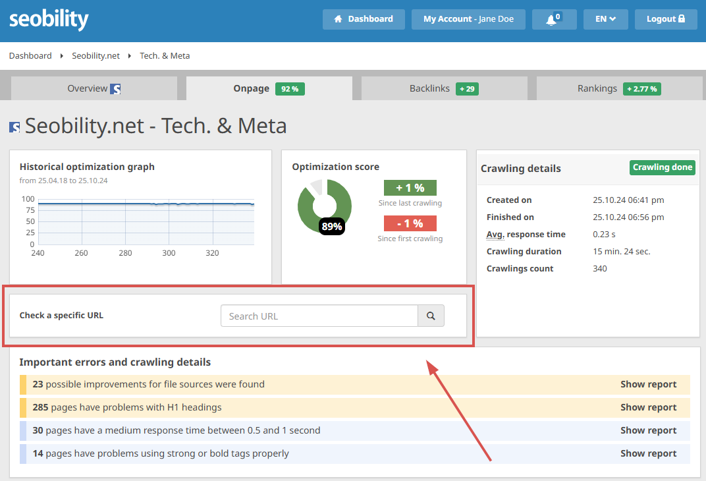
Task: Click Tech. & Meta breadcrumb item
Action: coord(165,56)
